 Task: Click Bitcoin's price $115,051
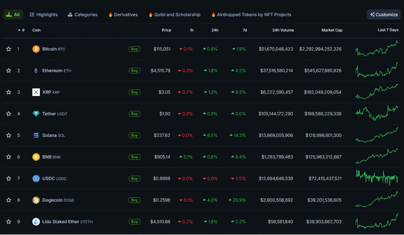click(162, 49)
